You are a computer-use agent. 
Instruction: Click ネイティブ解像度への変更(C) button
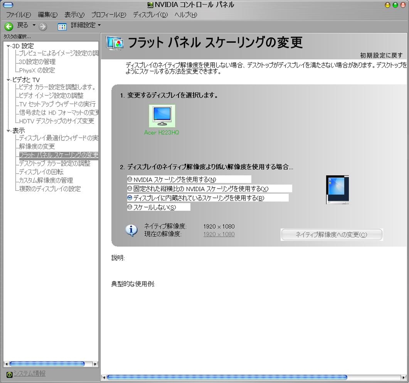(x=332, y=235)
